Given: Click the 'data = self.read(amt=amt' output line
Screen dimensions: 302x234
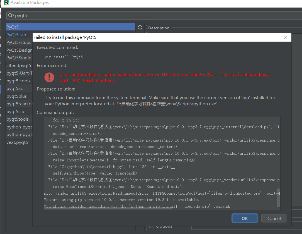Looking at the screenshot, I should [115, 147].
